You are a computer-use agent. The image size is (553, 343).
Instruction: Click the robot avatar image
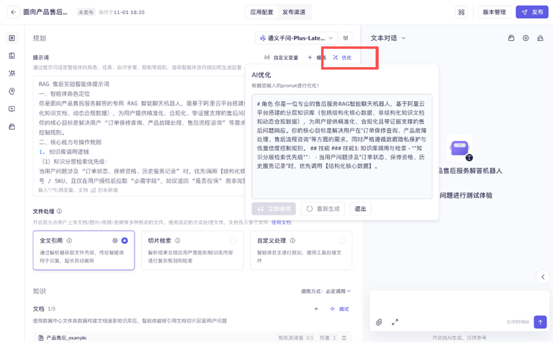[x=459, y=148]
